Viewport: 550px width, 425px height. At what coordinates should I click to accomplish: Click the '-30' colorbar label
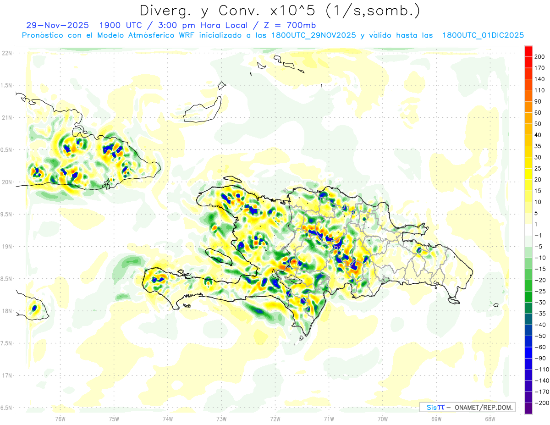(x=540, y=303)
